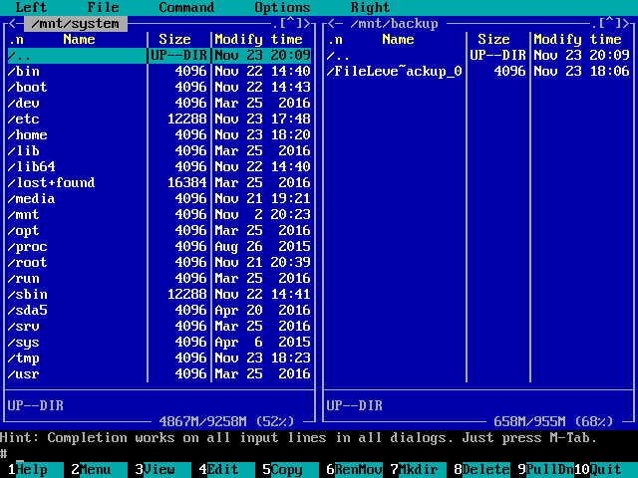
Task: Select the /lib64 directory row
Action: click(159, 166)
